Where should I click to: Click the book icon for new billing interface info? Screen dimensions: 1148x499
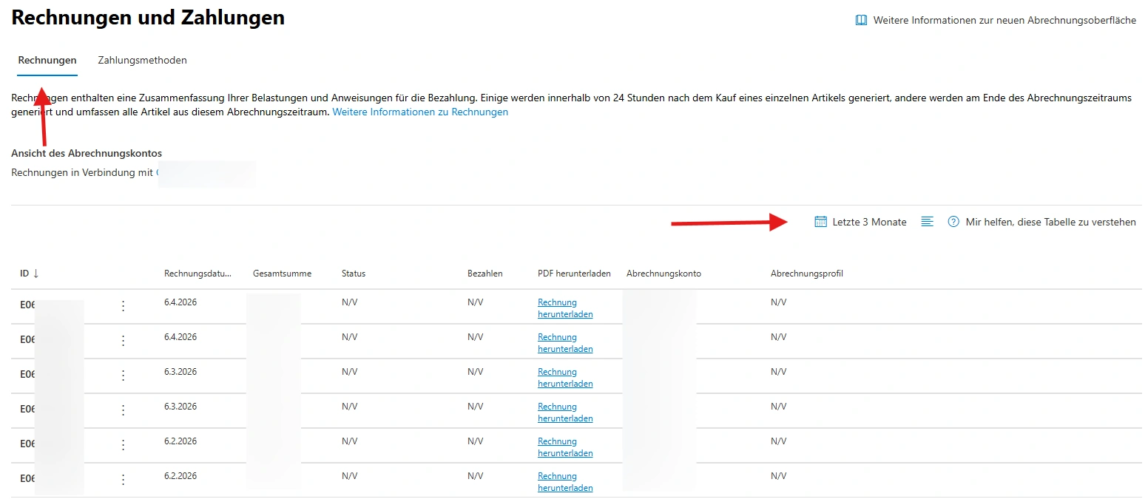861,21
